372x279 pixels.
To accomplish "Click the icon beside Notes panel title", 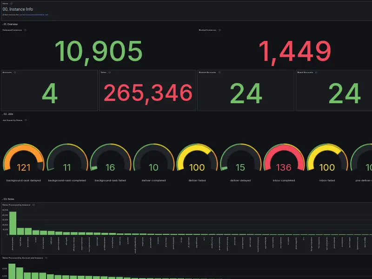I will tap(109, 73).
